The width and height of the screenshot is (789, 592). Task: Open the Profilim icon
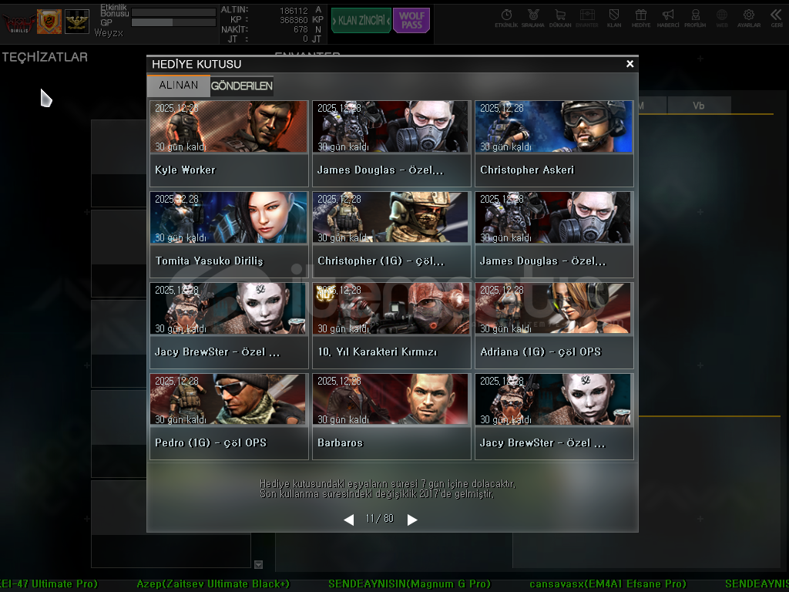pyautogui.click(x=695, y=18)
